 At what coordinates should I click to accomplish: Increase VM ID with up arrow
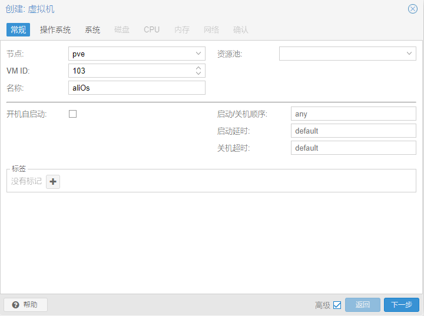tap(198, 68)
